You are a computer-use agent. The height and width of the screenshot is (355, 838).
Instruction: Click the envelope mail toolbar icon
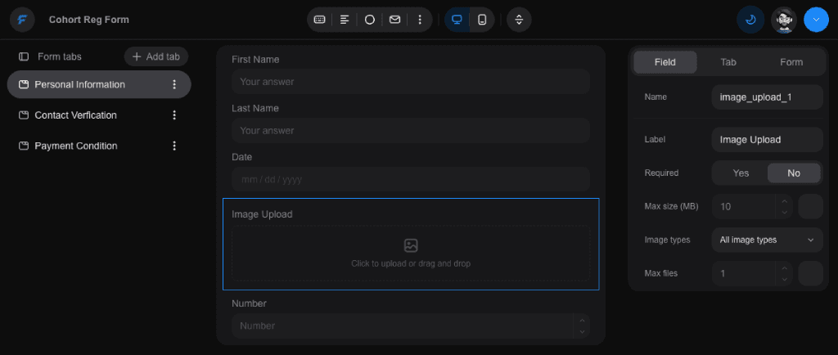[394, 20]
